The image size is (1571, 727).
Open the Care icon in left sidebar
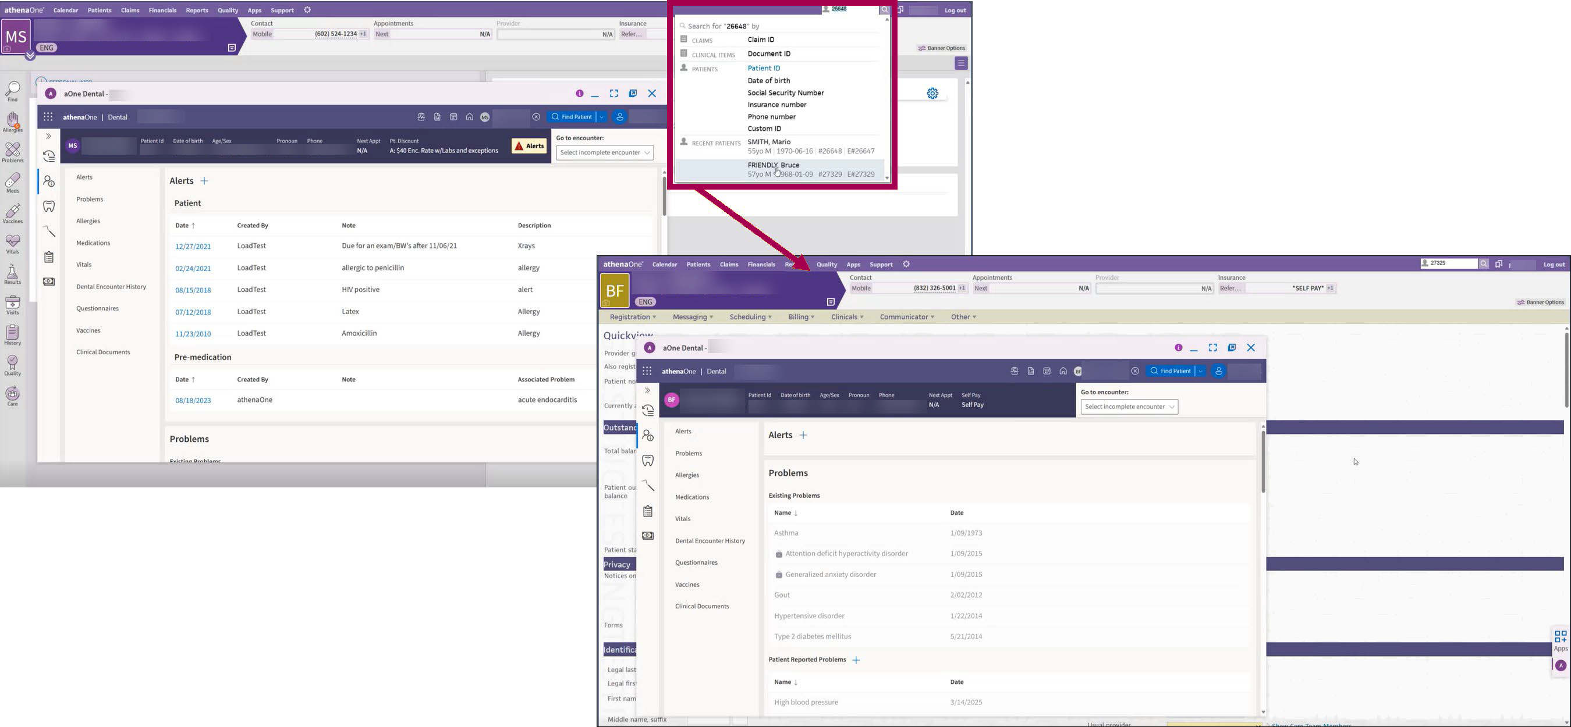click(x=13, y=396)
